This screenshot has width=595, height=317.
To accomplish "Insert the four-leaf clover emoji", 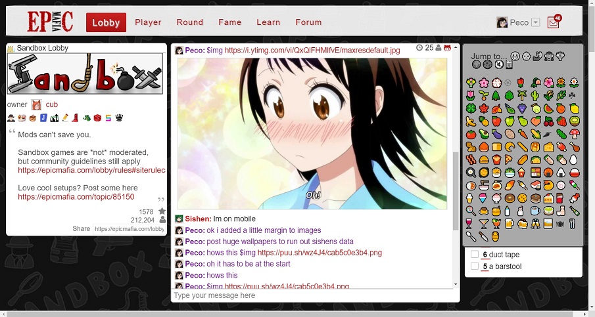I will click(x=471, y=108).
